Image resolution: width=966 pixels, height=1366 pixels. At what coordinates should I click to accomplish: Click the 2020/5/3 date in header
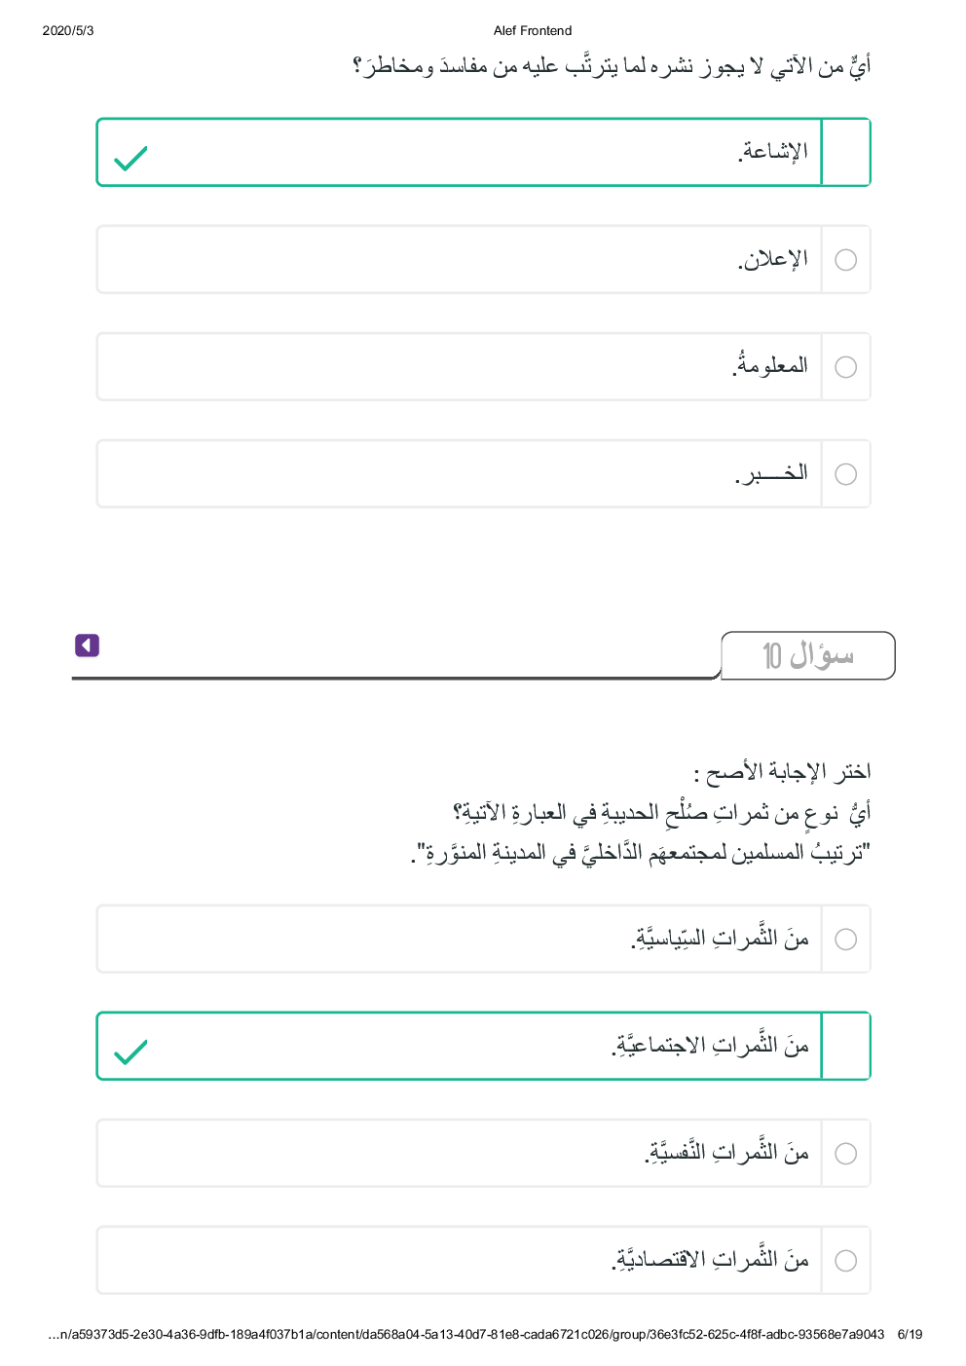[68, 30]
